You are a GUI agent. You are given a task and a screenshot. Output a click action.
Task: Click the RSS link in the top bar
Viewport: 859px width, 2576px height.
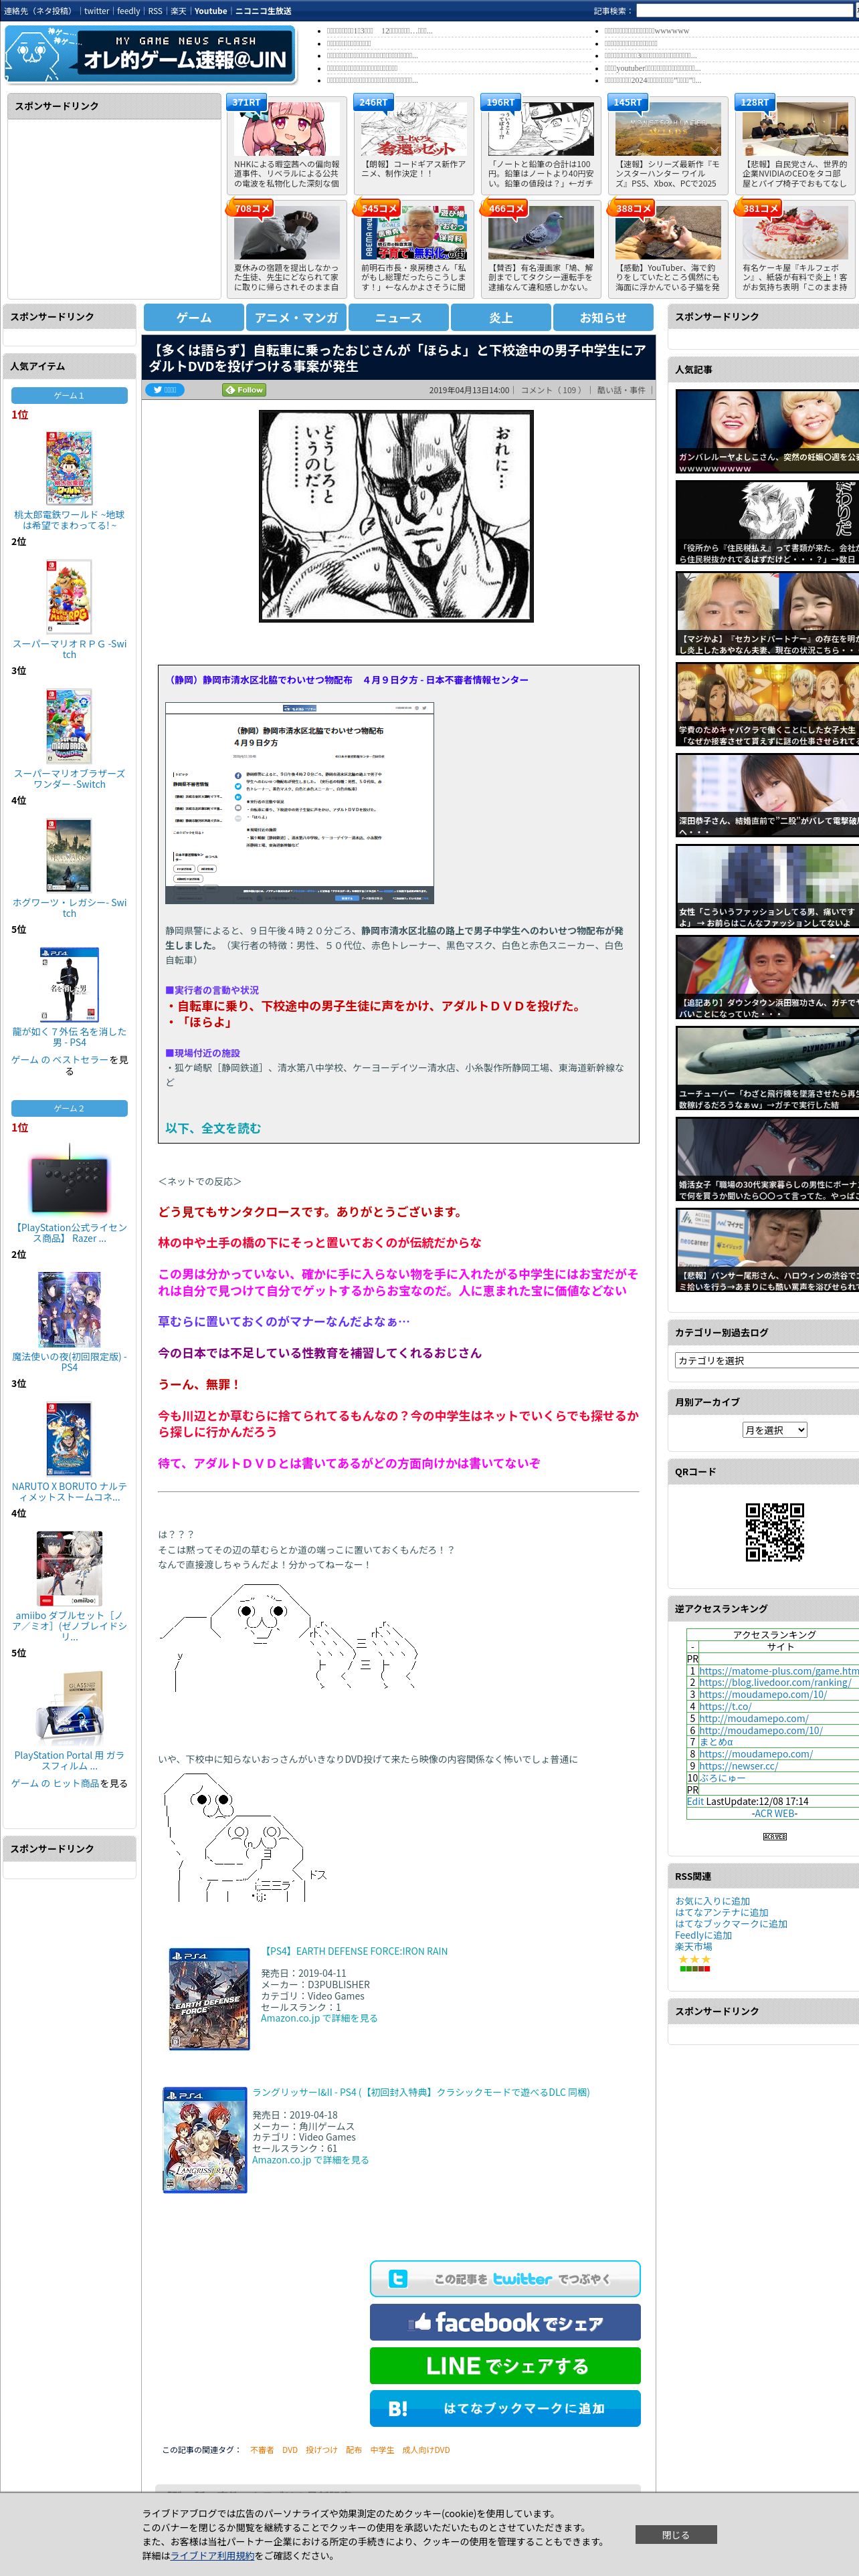tap(155, 11)
